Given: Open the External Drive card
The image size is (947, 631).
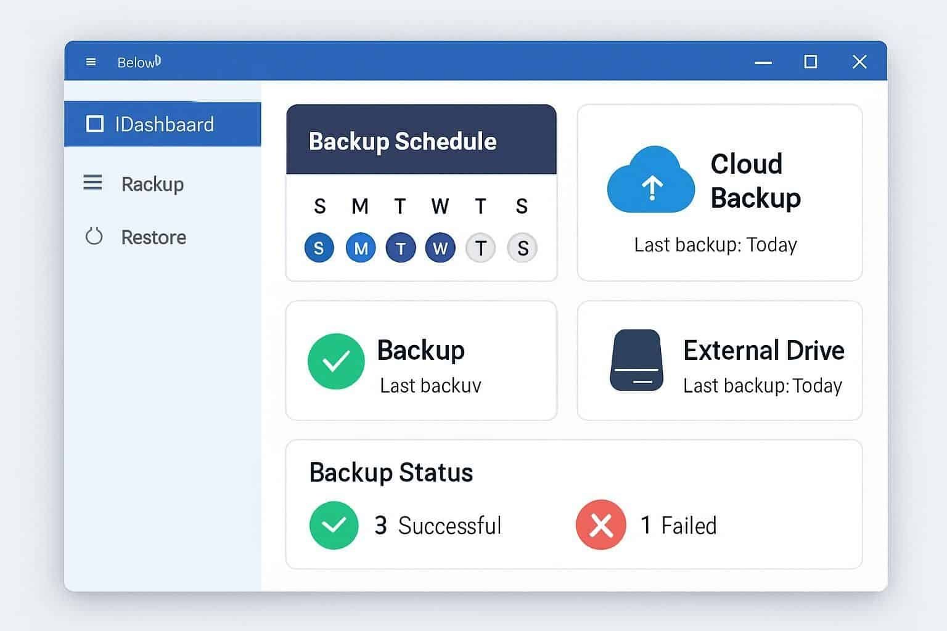Looking at the screenshot, I should [719, 360].
